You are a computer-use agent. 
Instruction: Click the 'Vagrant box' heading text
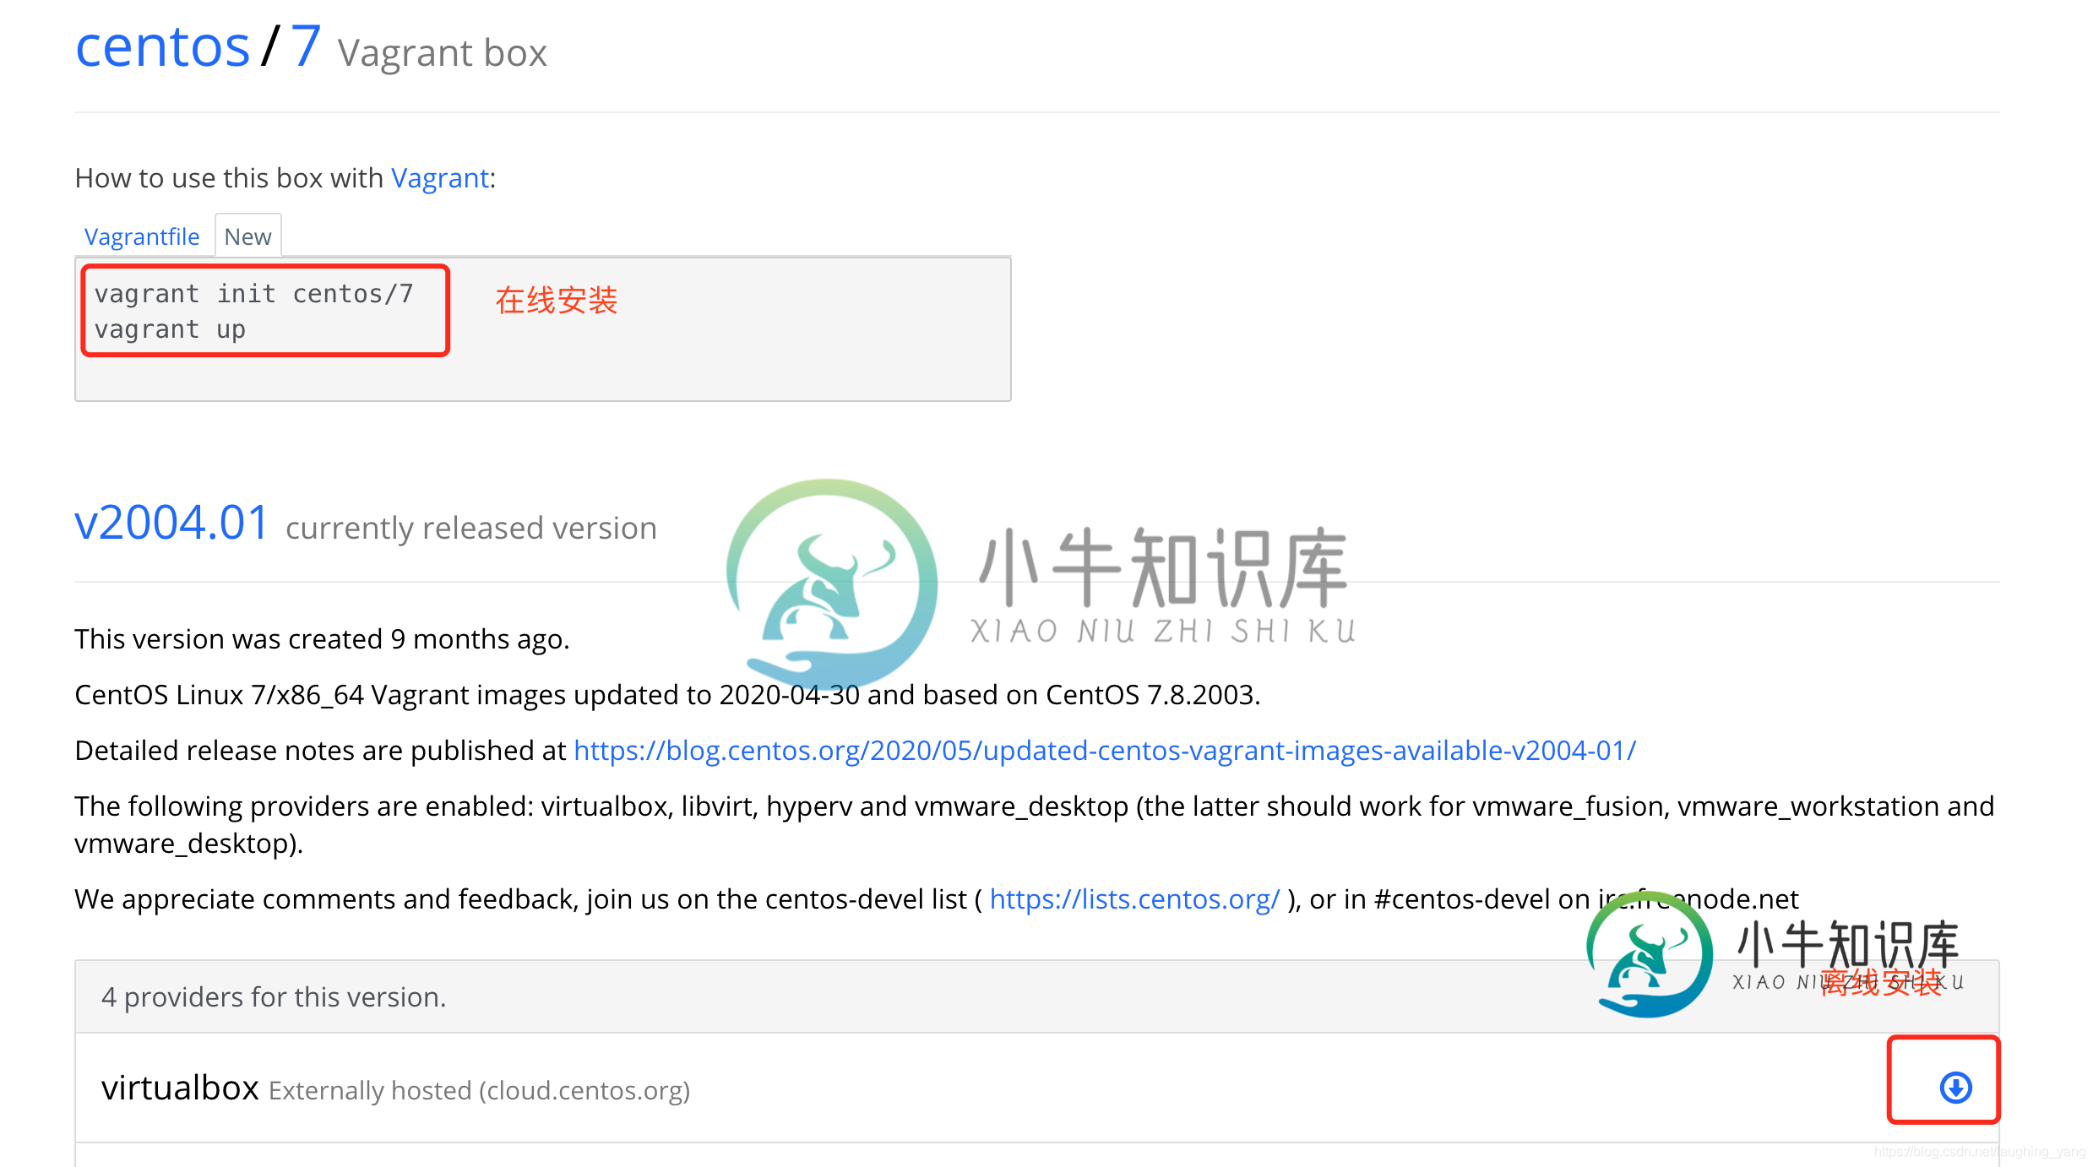pos(443,53)
